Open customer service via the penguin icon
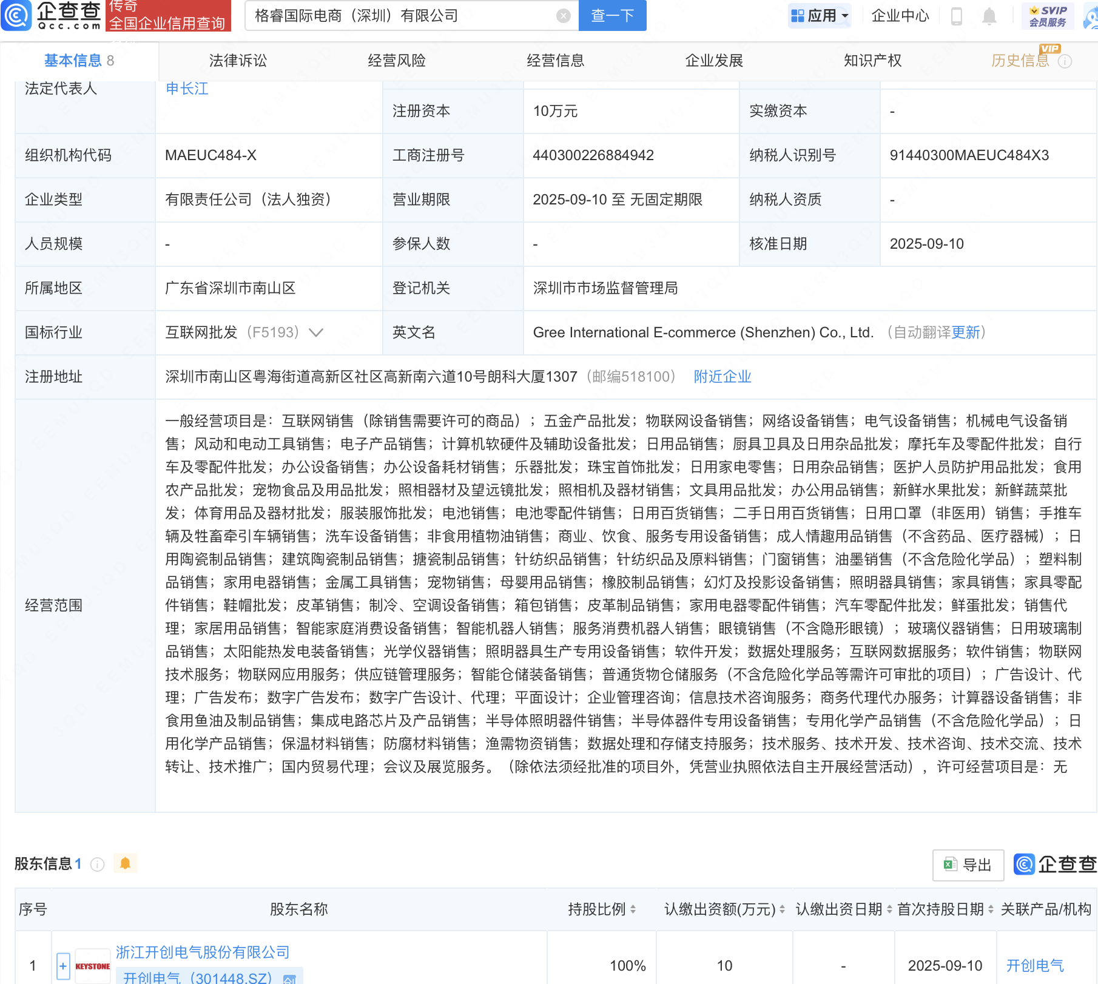The image size is (1098, 984). pos(1092,17)
